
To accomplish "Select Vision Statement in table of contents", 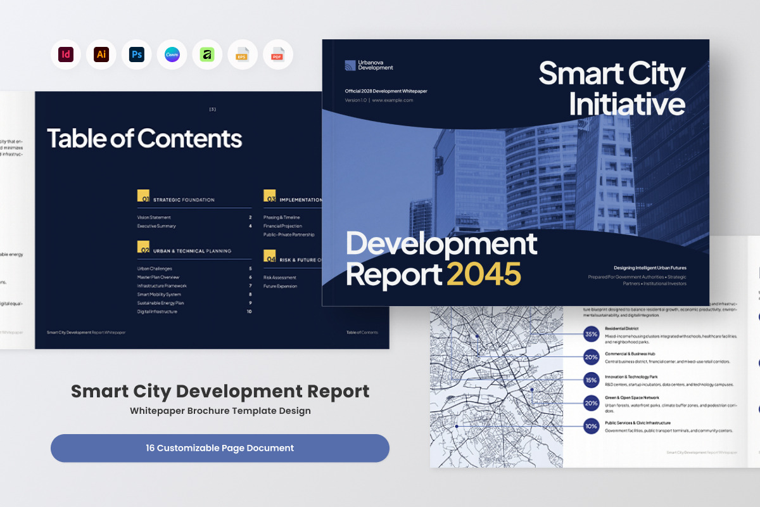I will pyautogui.click(x=154, y=217).
